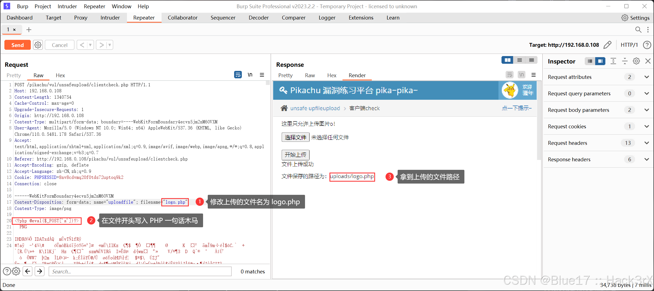Switch to the Decoder tab
The image size is (654, 291).
[x=259, y=18]
